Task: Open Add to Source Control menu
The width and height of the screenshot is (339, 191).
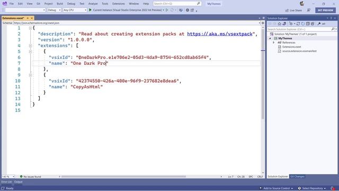Action: pos(276,188)
